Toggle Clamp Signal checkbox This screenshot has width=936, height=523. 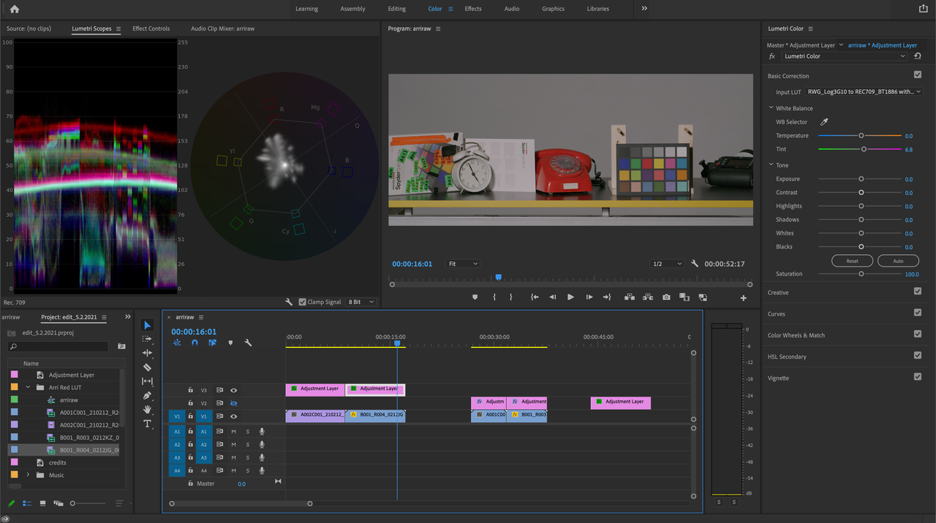[303, 302]
